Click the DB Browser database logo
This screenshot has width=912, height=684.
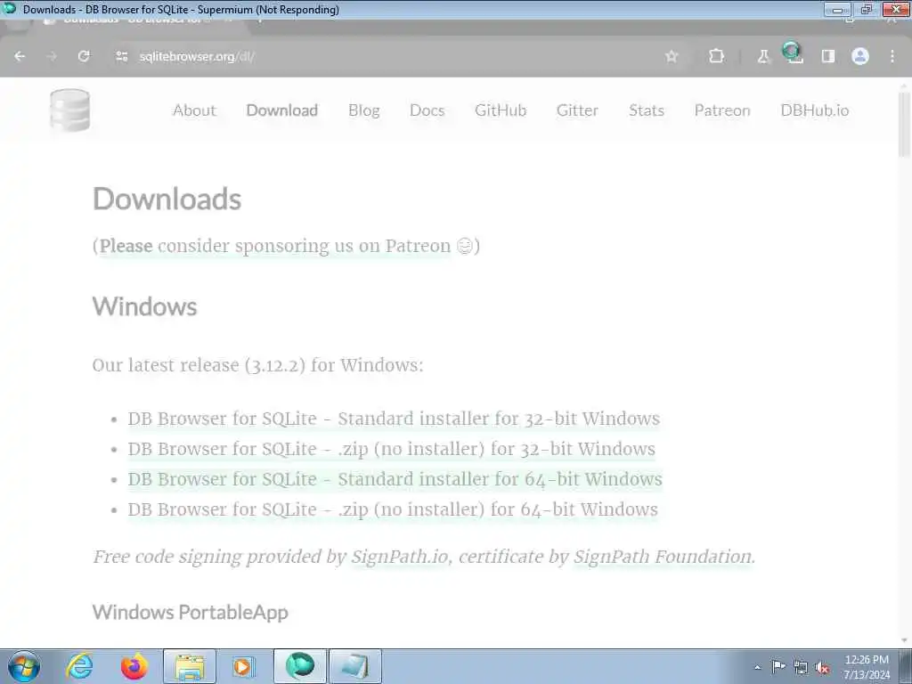coord(69,110)
